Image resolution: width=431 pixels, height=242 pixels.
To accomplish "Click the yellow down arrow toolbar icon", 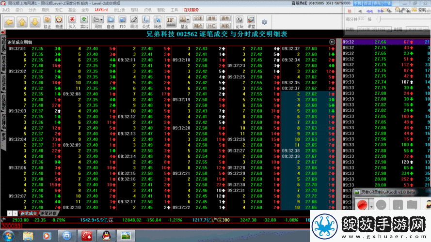I will coord(35,22).
